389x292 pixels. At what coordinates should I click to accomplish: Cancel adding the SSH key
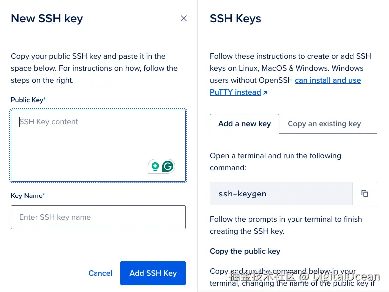click(100, 273)
